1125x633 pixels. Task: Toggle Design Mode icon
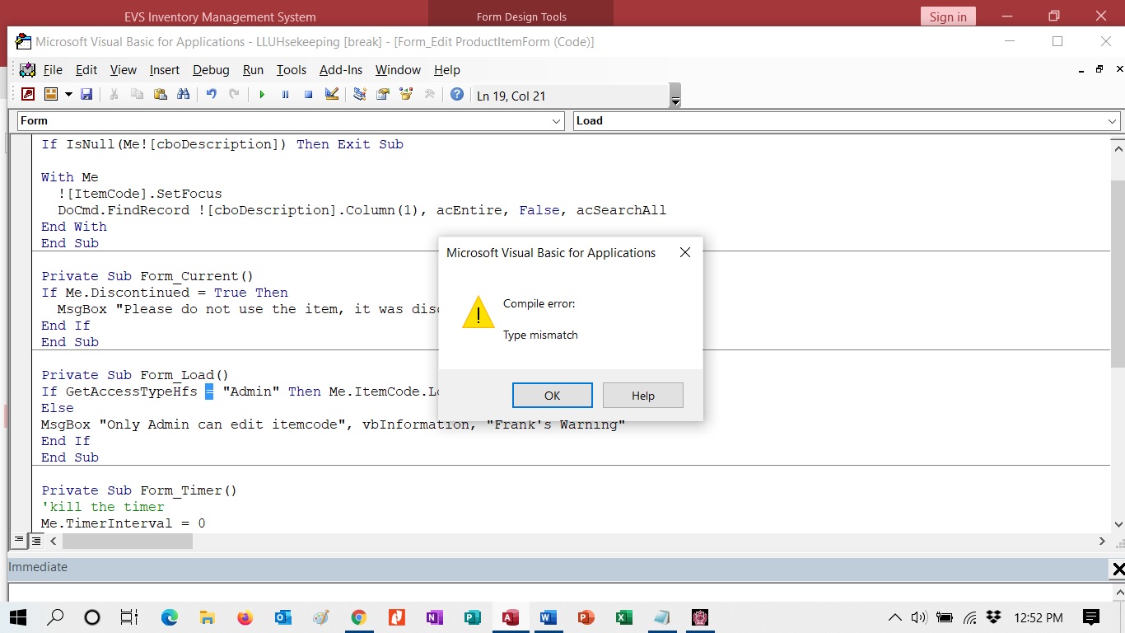click(x=331, y=95)
